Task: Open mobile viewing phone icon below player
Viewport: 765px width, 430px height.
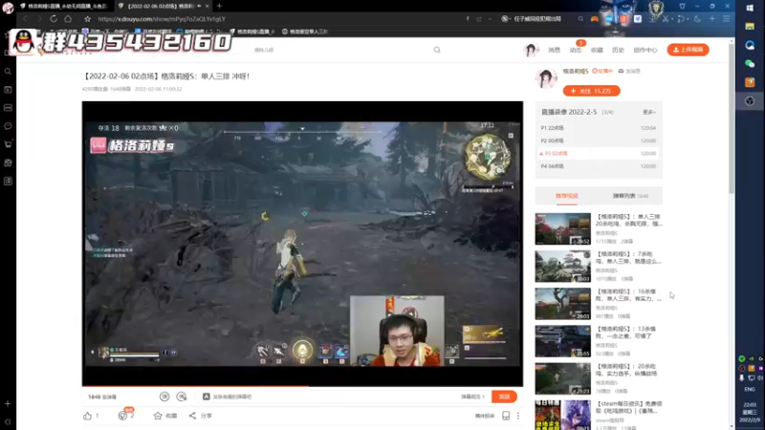Action: tap(506, 416)
